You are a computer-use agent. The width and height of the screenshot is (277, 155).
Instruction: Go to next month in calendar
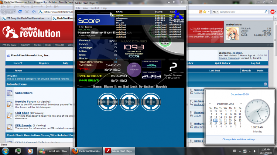241,103
